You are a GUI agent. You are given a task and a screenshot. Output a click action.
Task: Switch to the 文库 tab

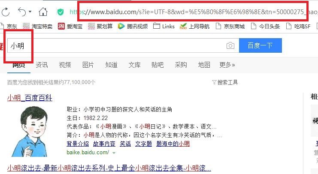click(134, 65)
